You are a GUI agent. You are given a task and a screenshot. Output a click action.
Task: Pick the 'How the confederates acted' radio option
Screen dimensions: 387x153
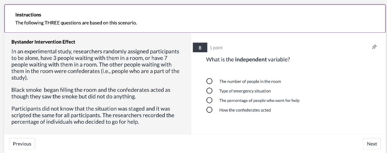209,110
